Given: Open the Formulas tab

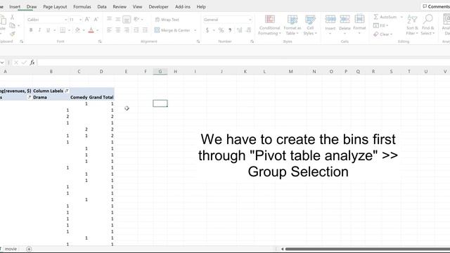Looking at the screenshot, I should (82, 6).
